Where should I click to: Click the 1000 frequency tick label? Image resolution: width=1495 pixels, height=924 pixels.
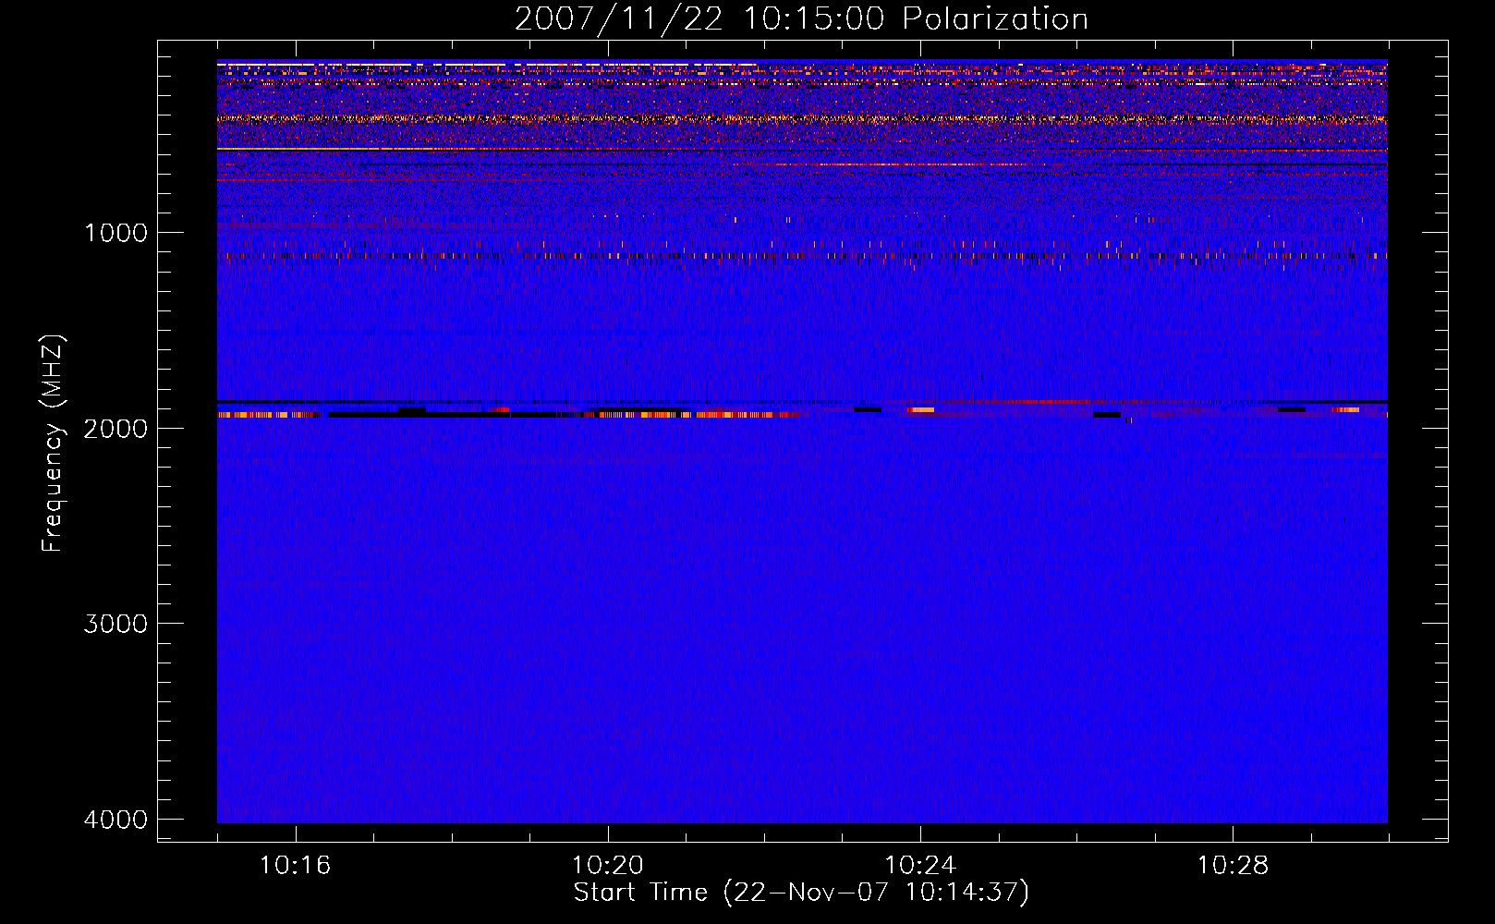click(115, 233)
